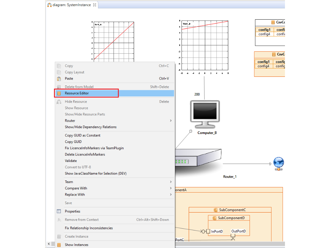The width and height of the screenshot is (330, 248).
Task: Choose Validate from the context menu
Action: (71, 161)
